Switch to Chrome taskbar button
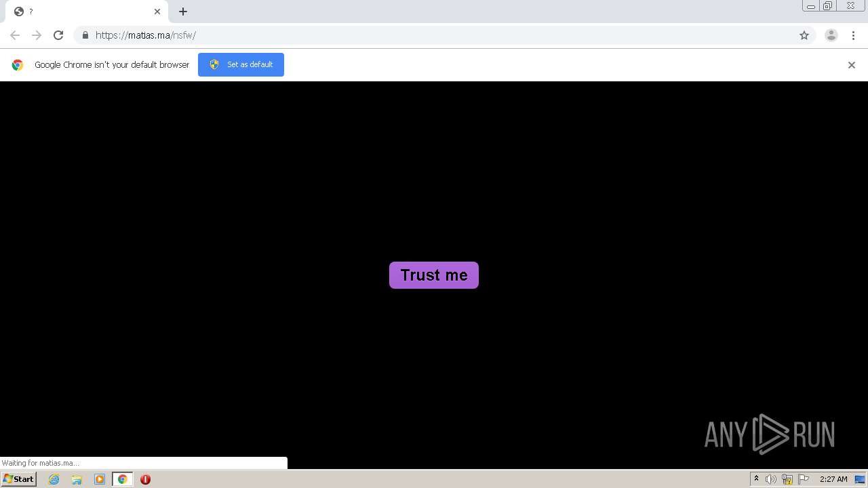This screenshot has width=868, height=488. (123, 479)
